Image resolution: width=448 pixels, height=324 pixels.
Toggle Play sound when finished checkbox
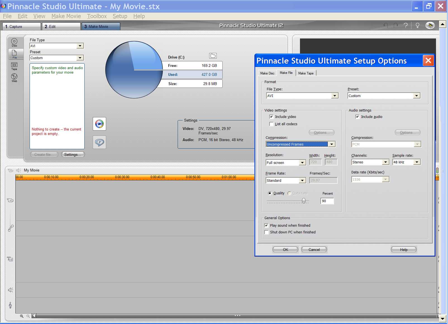click(x=266, y=225)
